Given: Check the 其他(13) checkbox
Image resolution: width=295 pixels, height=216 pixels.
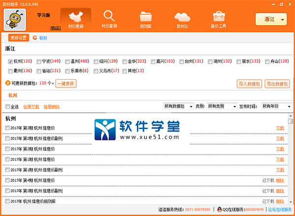Looking at the screenshot, I should point(124,71).
